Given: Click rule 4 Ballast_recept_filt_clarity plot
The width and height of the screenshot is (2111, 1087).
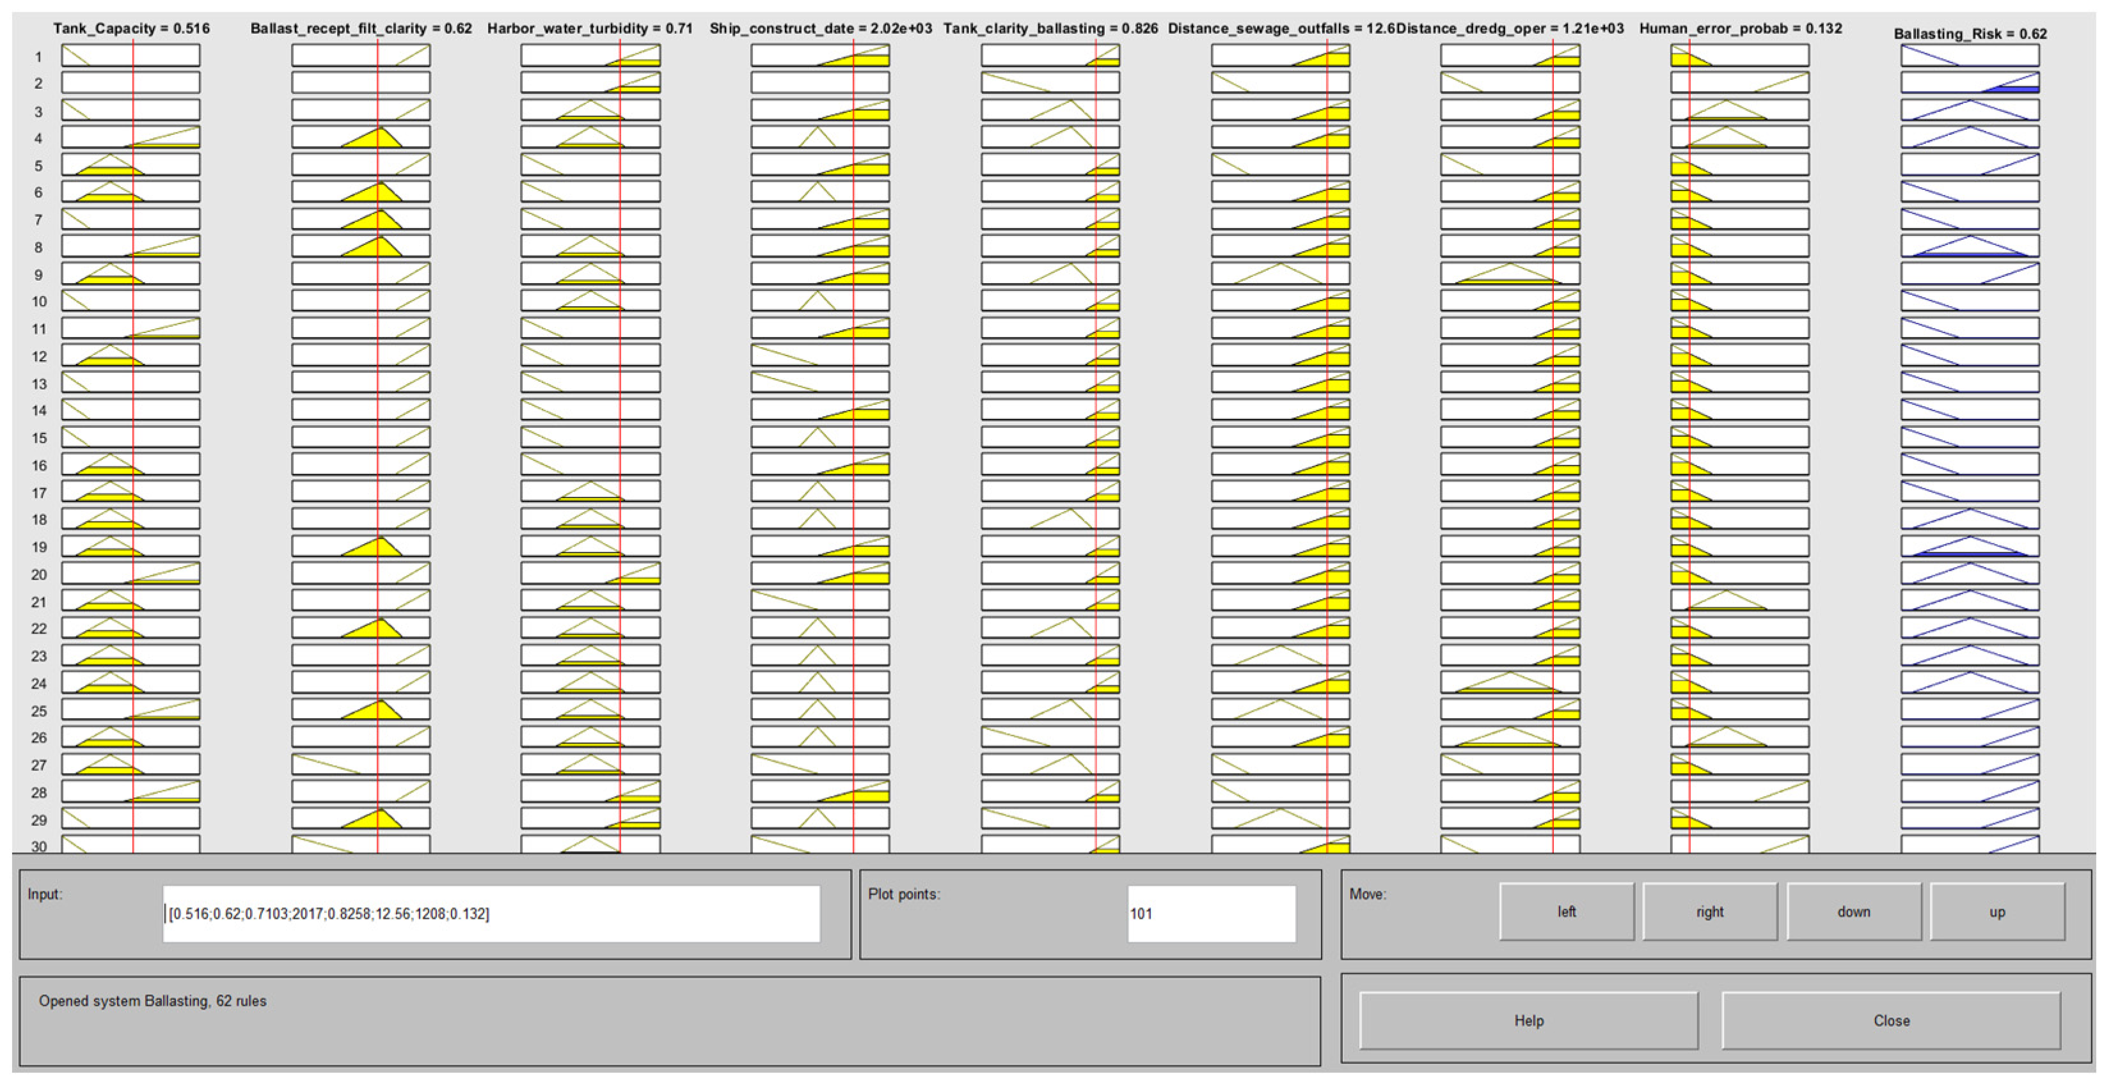Looking at the screenshot, I should click(361, 137).
